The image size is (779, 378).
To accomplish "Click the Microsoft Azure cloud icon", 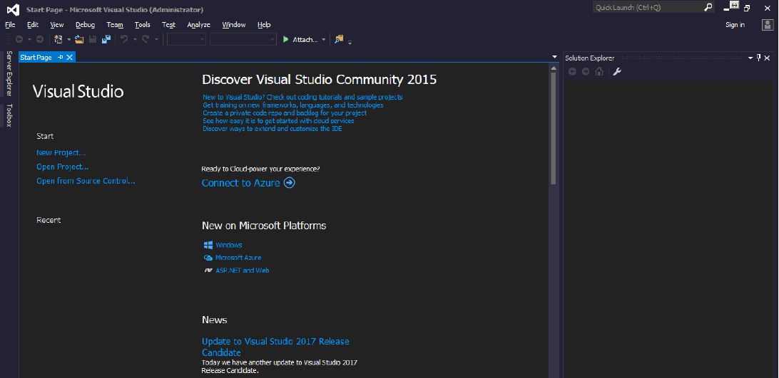I will tap(208, 258).
